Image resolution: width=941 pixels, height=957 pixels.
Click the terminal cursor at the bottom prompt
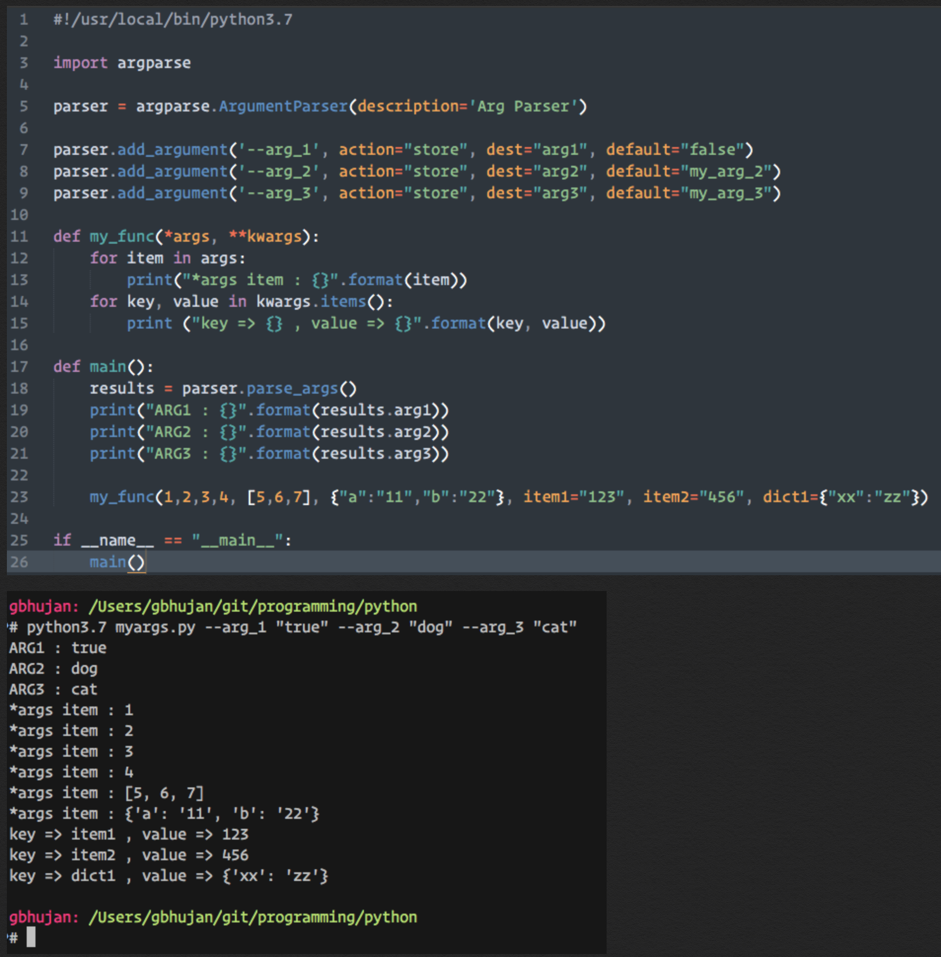click(31, 937)
